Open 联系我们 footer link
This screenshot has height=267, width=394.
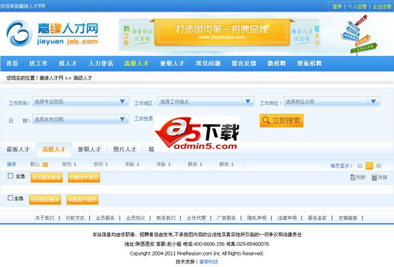click(166, 218)
